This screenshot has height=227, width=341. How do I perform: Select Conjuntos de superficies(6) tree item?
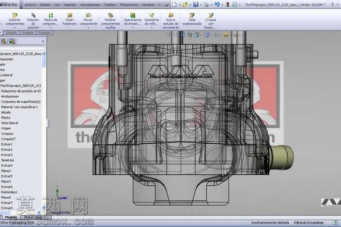[x=21, y=102]
